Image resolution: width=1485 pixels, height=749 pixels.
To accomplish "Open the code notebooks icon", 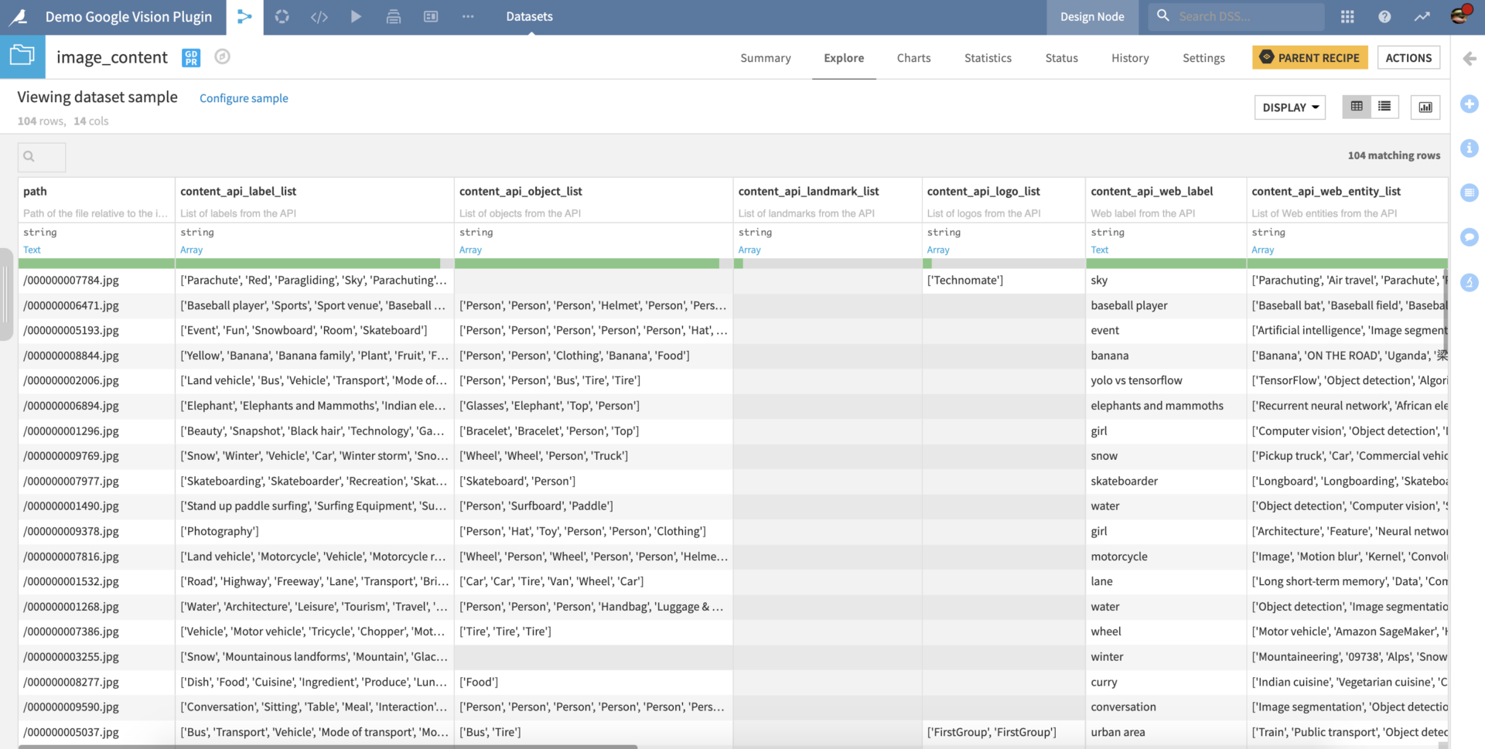I will coord(319,16).
